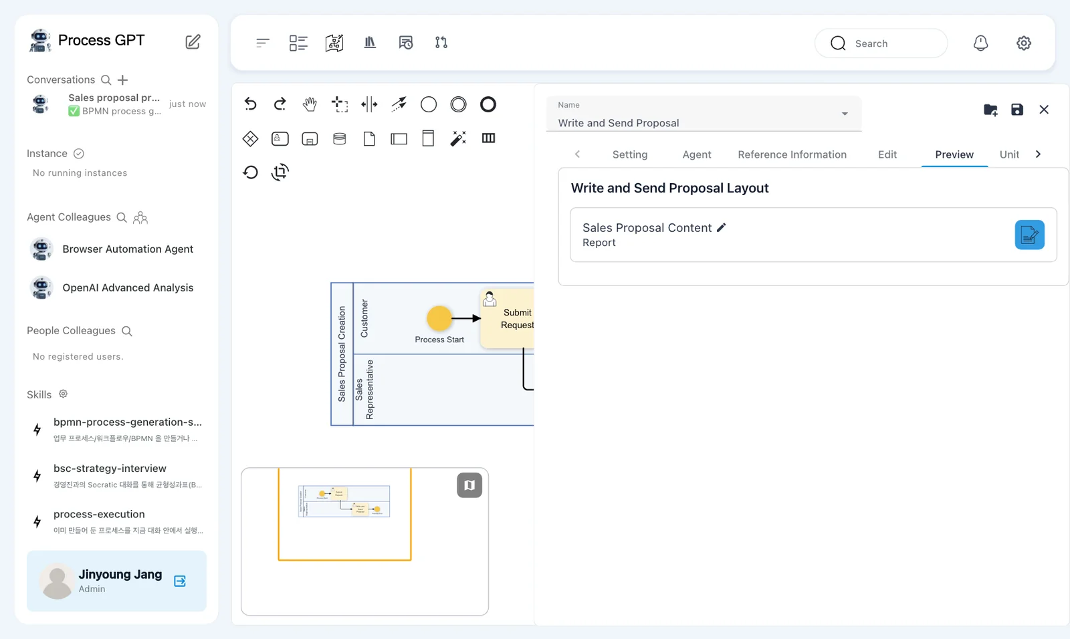
Task: Open the bsc-strategy-interview skill
Action: [116, 476]
